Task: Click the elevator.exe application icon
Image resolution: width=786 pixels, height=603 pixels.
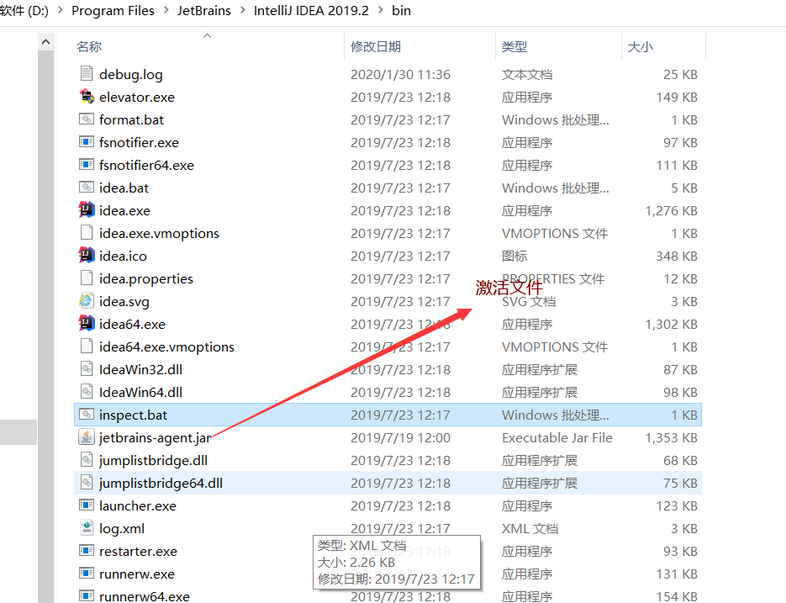Action: click(87, 97)
